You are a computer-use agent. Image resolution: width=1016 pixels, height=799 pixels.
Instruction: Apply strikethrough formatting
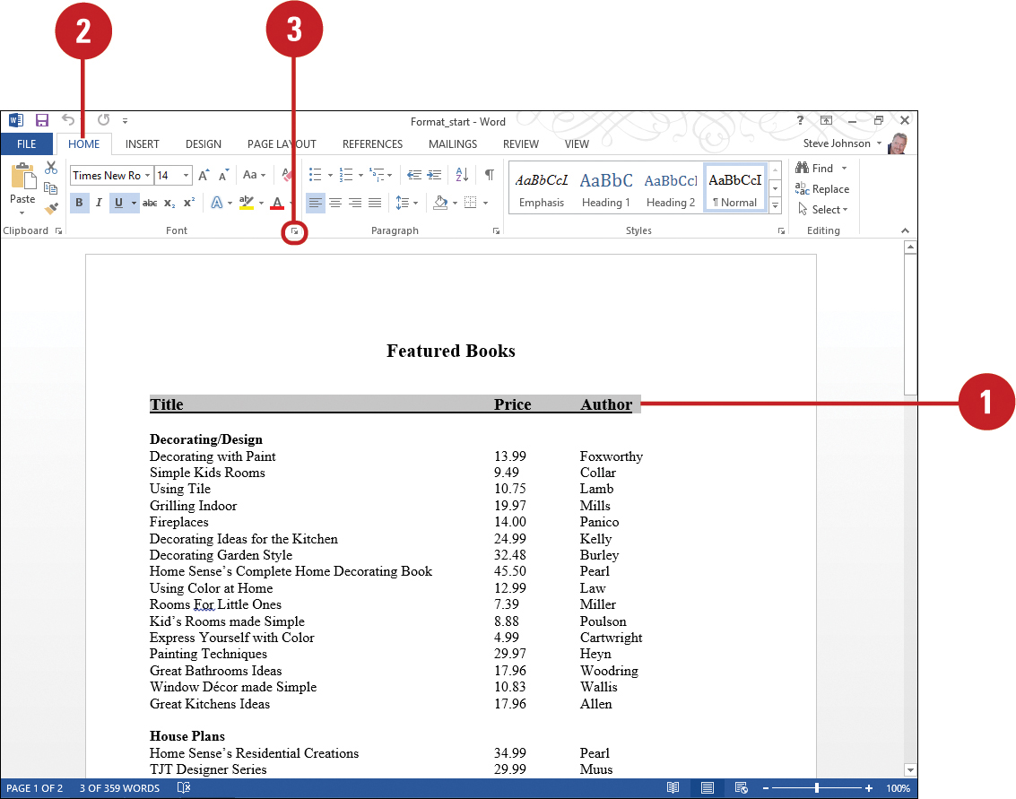[150, 203]
